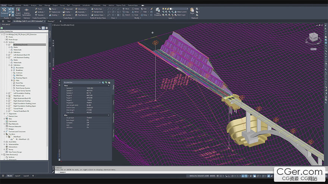
Task: Open Toolspace help question-mark icon
Action: coord(47,28)
